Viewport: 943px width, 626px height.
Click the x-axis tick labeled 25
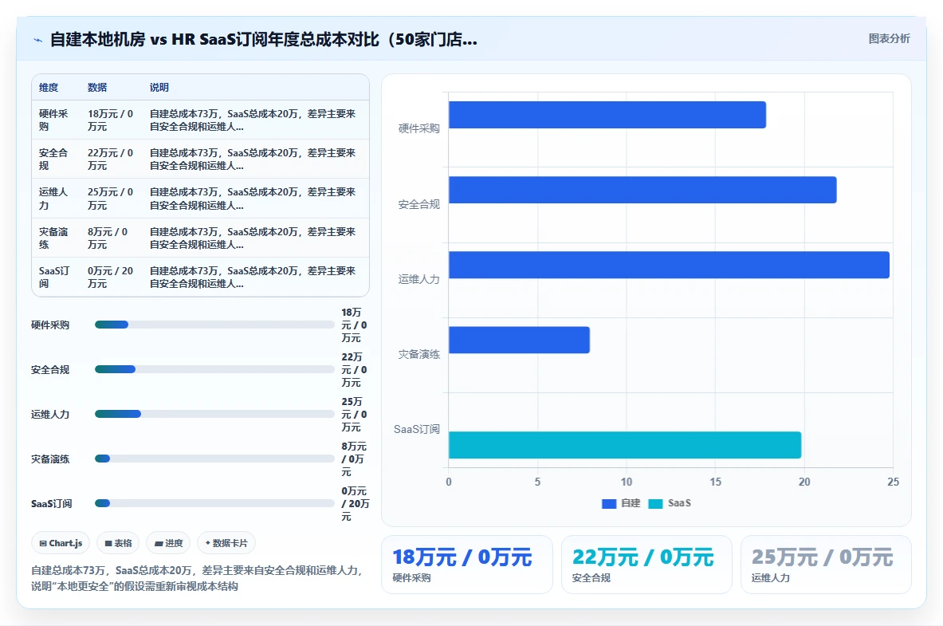pos(893,482)
